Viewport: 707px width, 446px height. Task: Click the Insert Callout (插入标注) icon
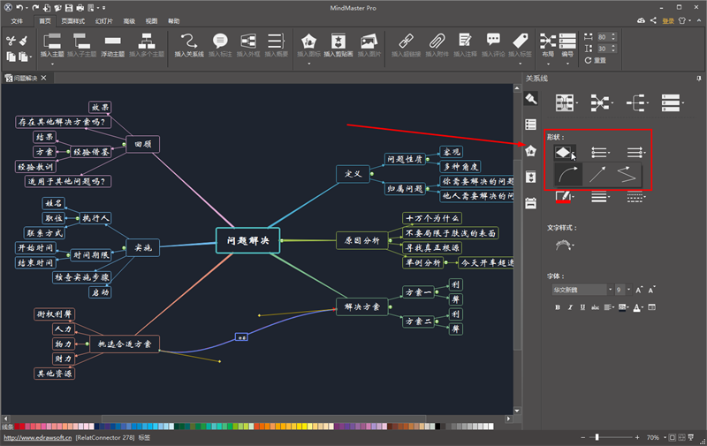(220, 42)
